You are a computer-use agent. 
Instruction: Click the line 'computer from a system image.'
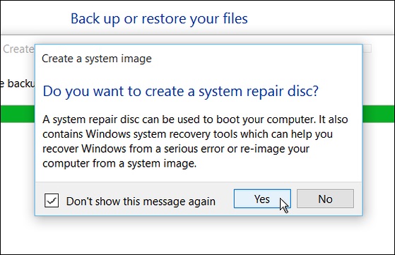point(119,164)
